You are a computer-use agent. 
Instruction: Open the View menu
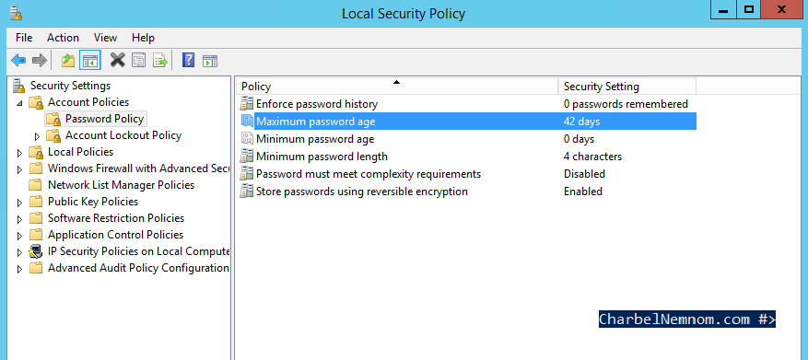[105, 38]
